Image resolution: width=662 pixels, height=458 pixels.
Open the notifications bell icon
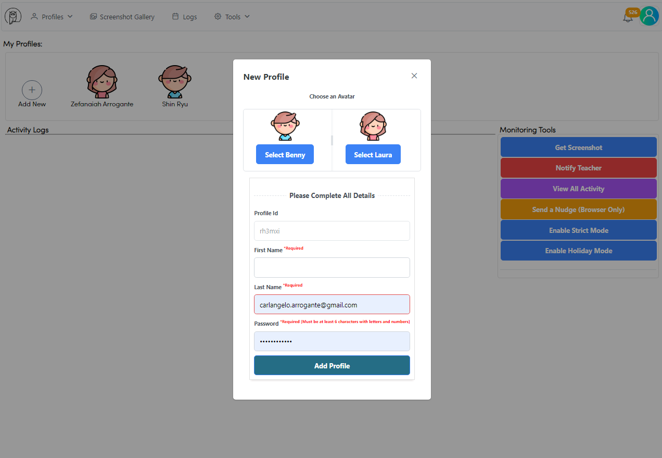pos(628,17)
